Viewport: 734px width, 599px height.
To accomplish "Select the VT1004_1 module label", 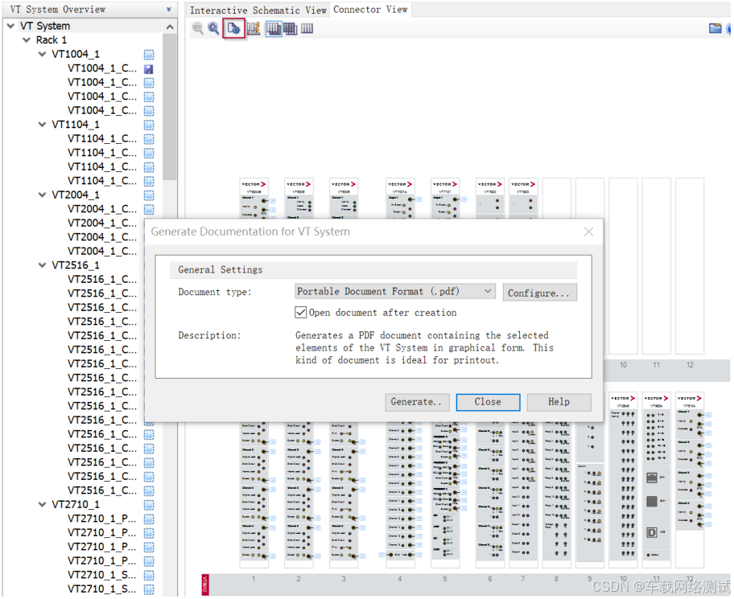I will (76, 54).
